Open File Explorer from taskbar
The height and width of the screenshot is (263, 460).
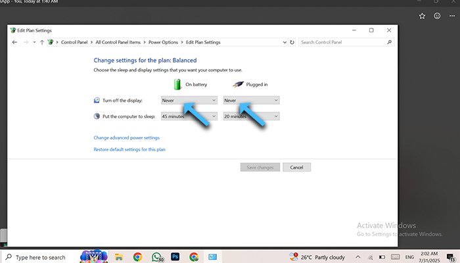[119, 257]
